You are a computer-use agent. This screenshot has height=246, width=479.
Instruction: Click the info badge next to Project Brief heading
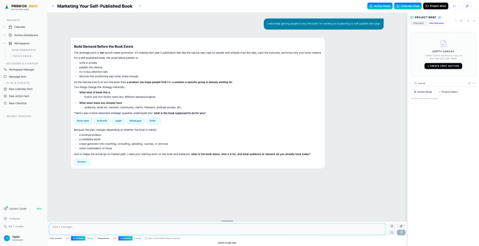440,17
